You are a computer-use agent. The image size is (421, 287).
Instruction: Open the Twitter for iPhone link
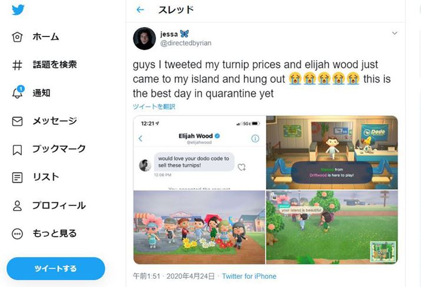[x=249, y=276]
